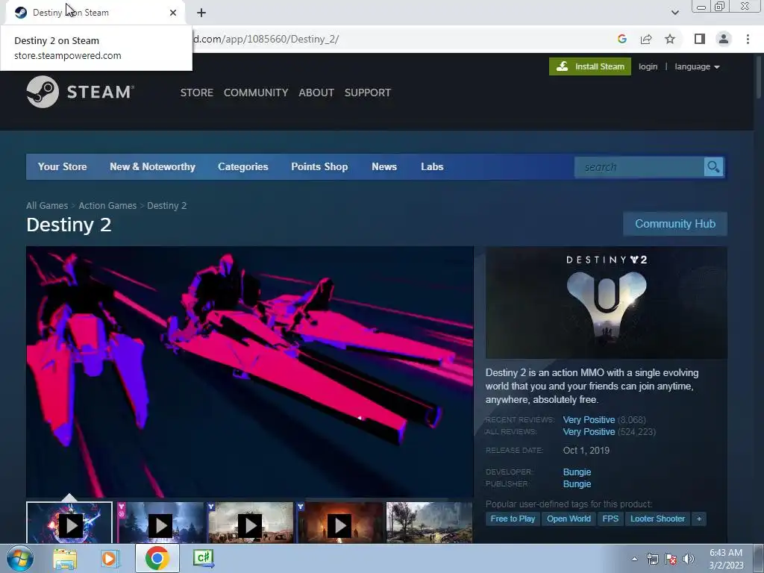Click the store search input field
This screenshot has height=573, width=764.
[639, 166]
